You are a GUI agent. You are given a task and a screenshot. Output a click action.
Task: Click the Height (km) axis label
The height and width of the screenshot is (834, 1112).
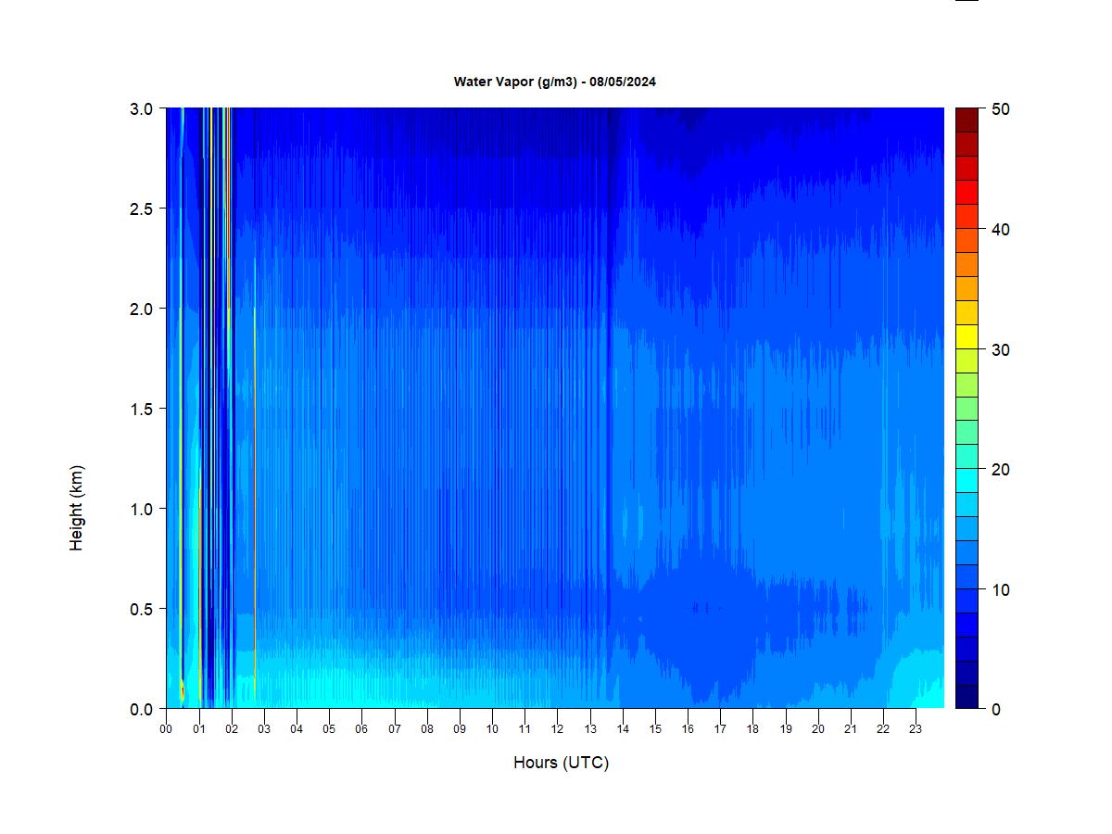pos(77,508)
